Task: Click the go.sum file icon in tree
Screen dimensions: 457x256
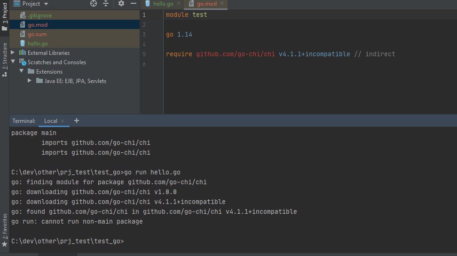Action: click(23, 34)
